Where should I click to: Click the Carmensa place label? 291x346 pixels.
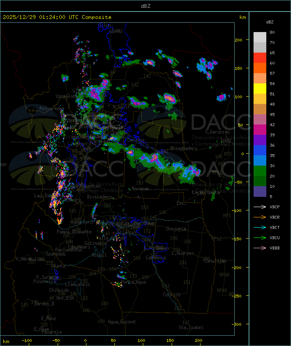156,258
